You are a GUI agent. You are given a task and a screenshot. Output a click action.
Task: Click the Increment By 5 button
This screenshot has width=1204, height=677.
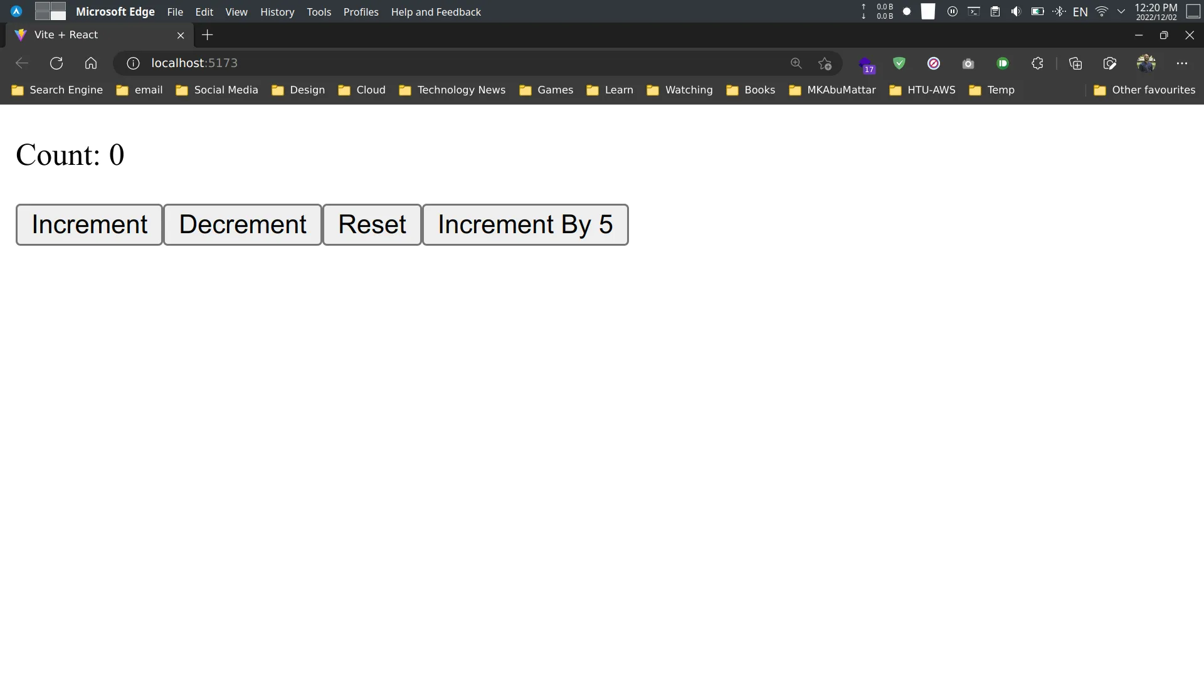point(525,223)
